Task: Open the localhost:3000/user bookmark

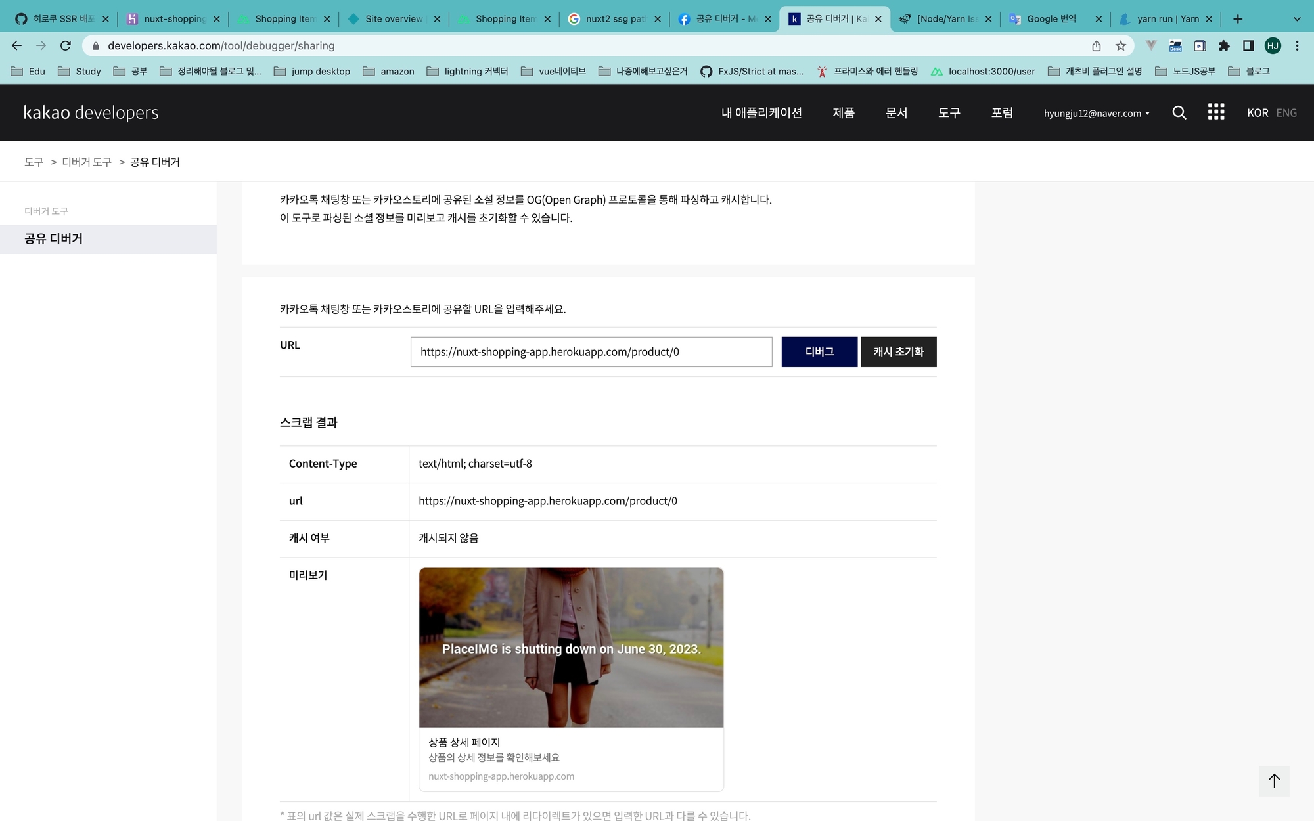Action: [983, 71]
